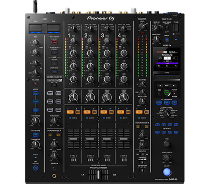Click the Beat FX Time knob
Image resolution: width=210 pixels, height=184 pixels.
click(x=167, y=144)
